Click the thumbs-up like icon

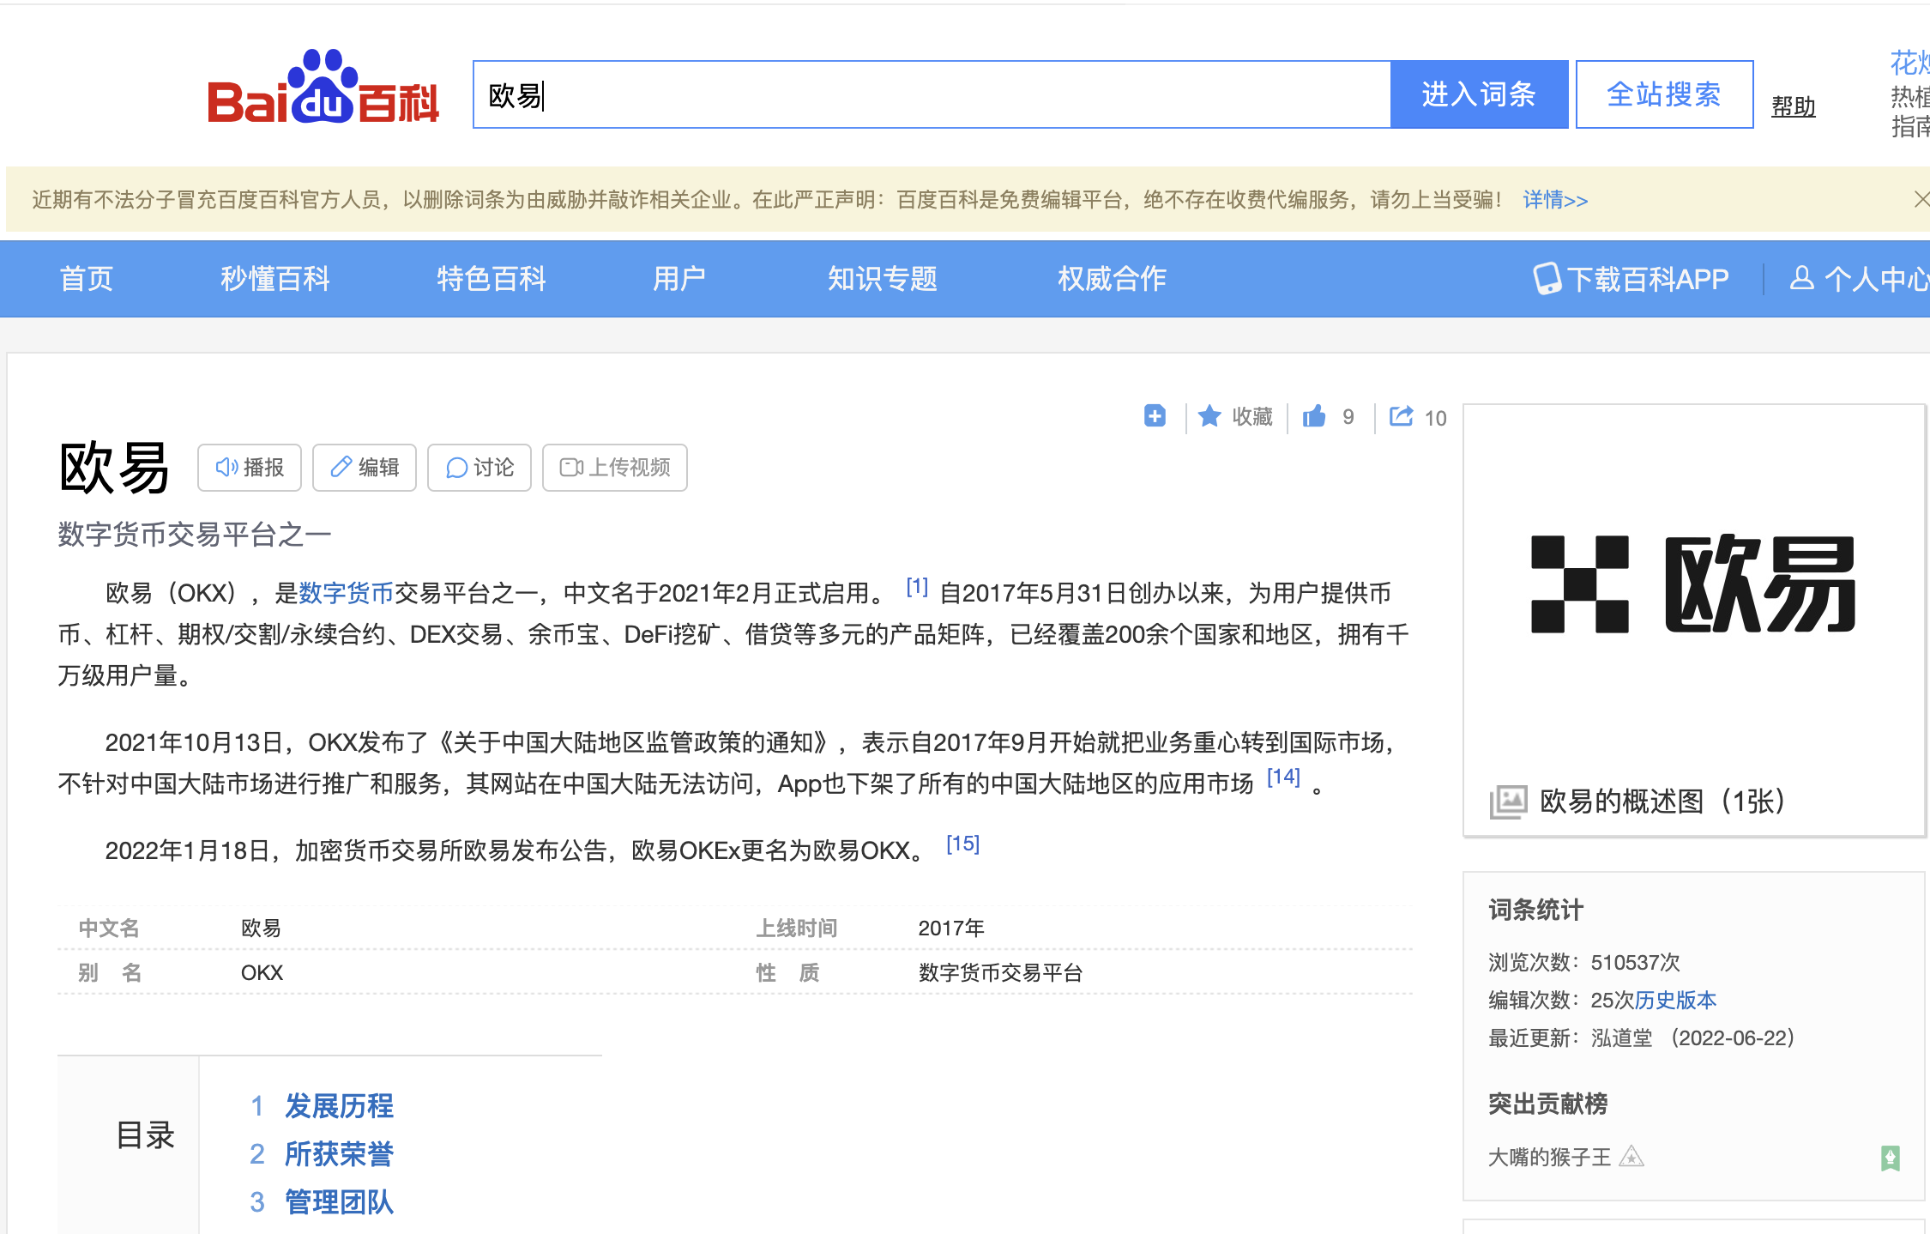[1314, 416]
